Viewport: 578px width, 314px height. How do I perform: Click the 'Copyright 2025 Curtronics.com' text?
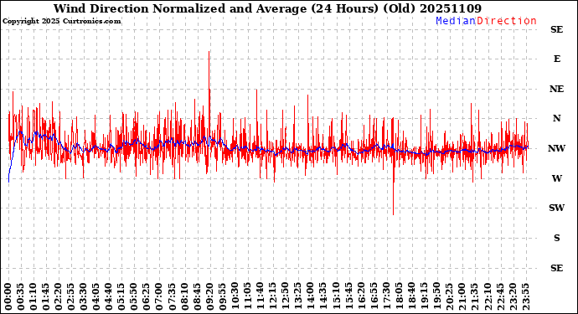61,21
